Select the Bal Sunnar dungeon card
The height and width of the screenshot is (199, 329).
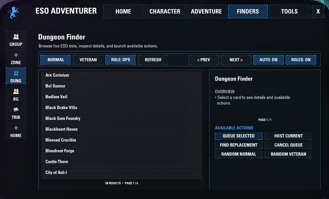[122, 88]
